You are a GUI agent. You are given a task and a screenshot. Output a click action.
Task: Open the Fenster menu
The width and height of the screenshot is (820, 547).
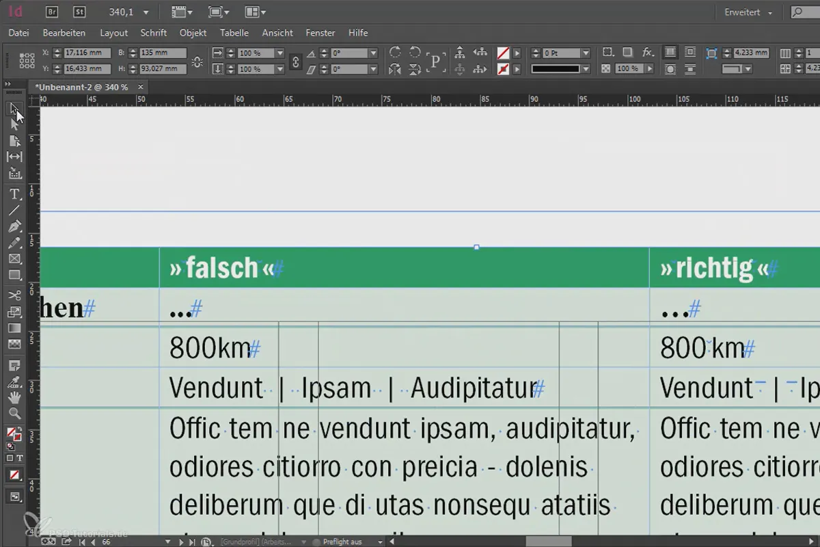click(320, 33)
